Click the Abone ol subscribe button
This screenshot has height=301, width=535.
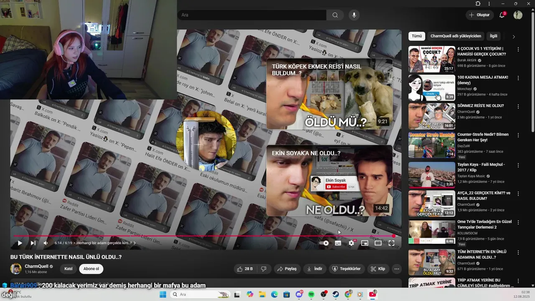91,269
